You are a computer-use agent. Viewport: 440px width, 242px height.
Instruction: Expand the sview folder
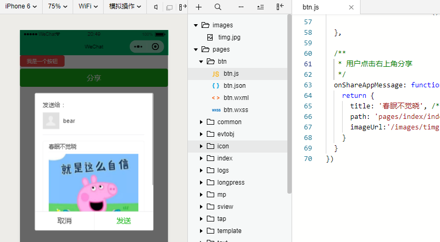201,206
